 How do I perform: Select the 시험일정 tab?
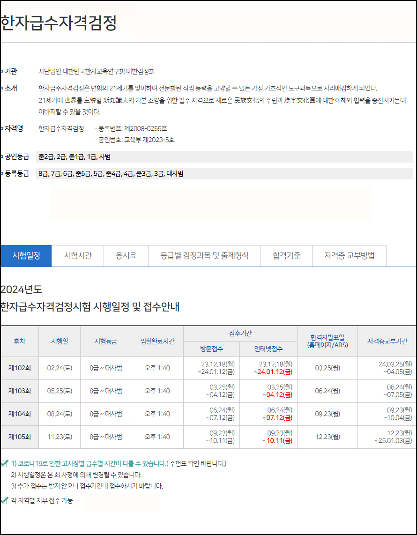pos(26,256)
